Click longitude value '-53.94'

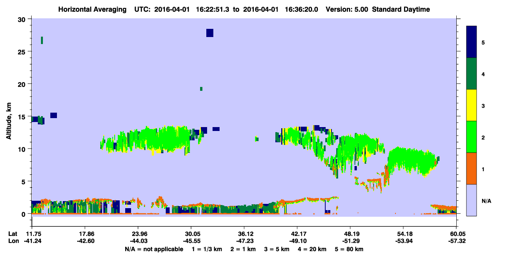pos(403,241)
